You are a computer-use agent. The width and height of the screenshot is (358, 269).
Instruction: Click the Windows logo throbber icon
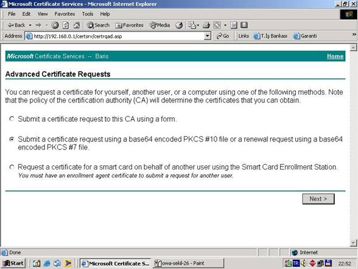point(348,14)
